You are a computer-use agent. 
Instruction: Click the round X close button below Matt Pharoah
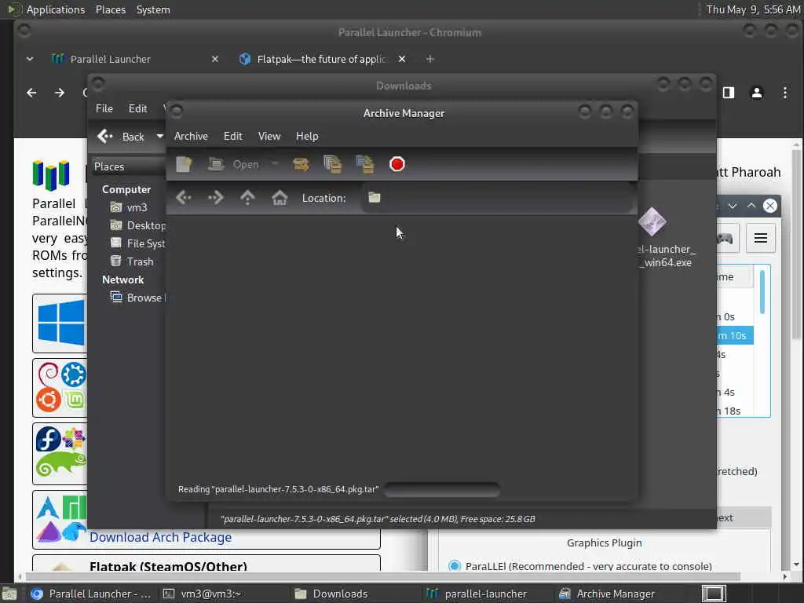coord(769,206)
